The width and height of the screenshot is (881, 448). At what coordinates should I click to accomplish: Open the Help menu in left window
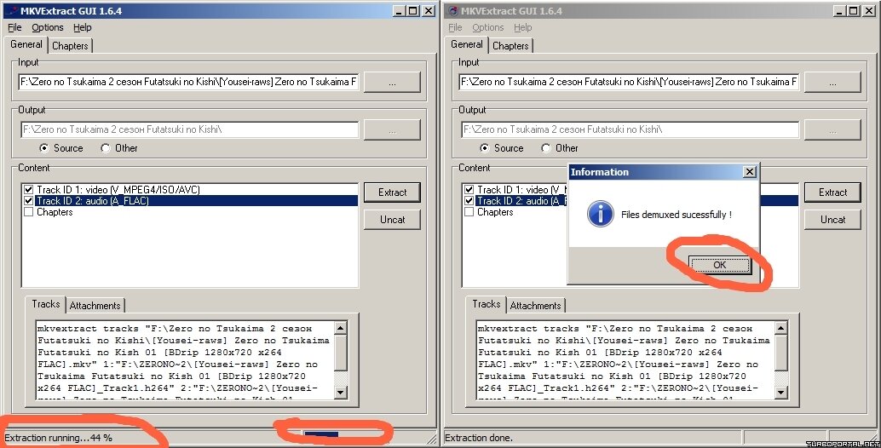click(82, 27)
